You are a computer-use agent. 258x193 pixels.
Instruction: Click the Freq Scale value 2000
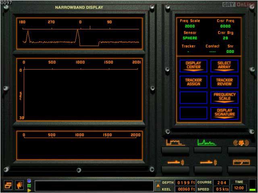click(190, 26)
